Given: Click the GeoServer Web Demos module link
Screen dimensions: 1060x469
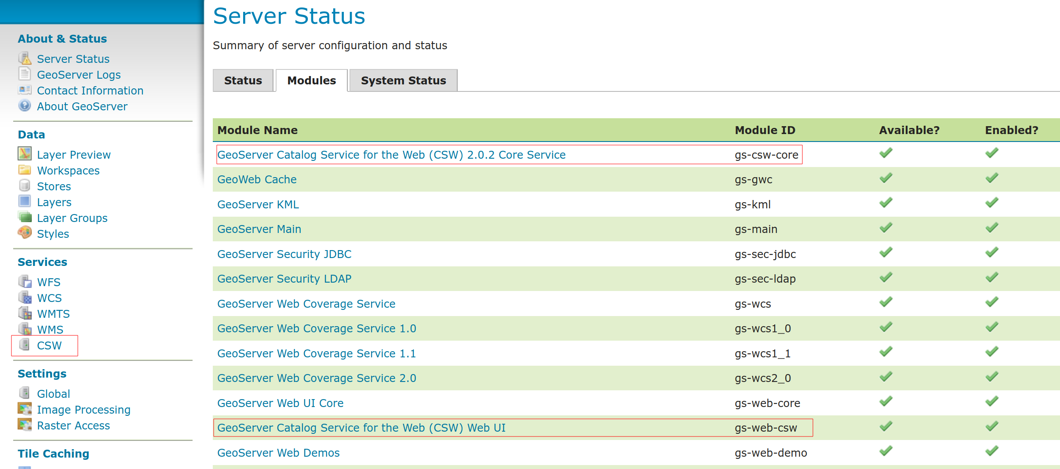Looking at the screenshot, I should click(278, 453).
